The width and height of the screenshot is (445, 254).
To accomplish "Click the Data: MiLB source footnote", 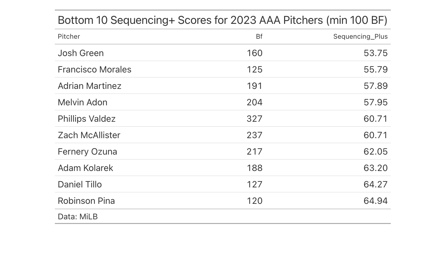I will [77, 217].
